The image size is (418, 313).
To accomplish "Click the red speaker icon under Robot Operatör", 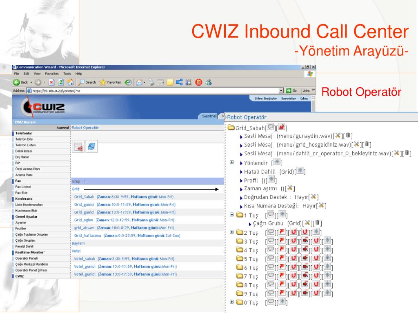I will pos(78,146).
